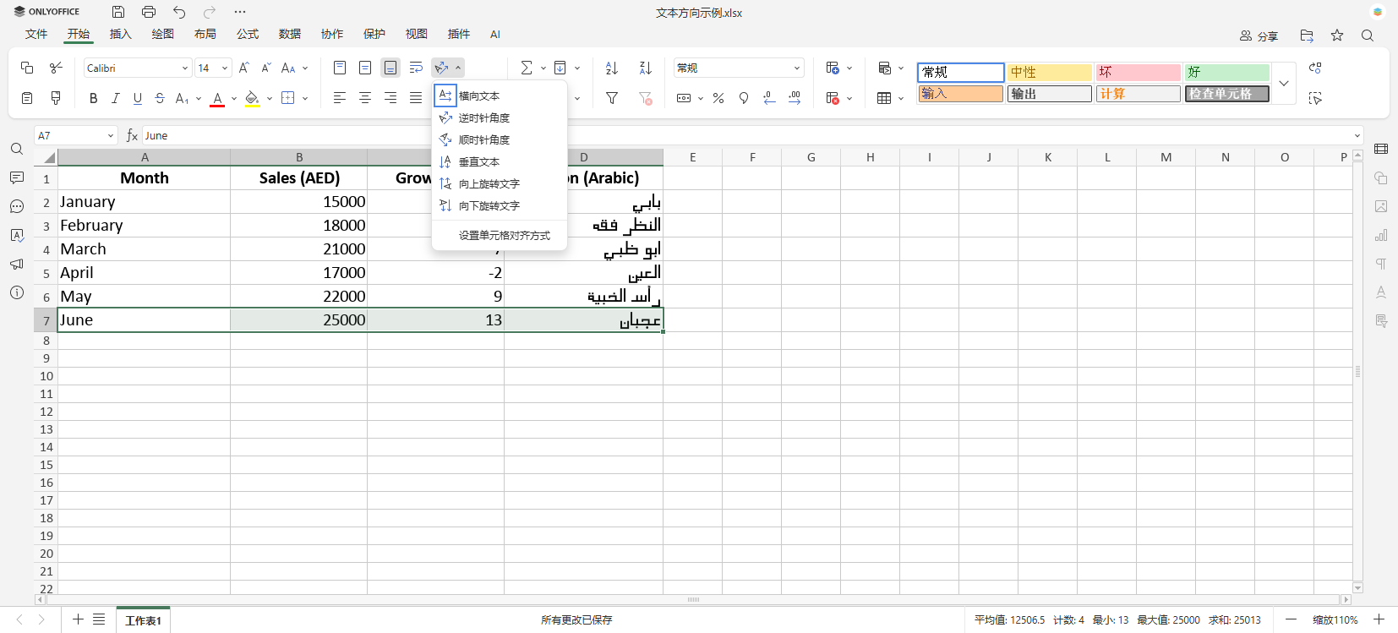The width and height of the screenshot is (1398, 633).
Task: Open the 插入 ribbon tab
Action: (121, 34)
